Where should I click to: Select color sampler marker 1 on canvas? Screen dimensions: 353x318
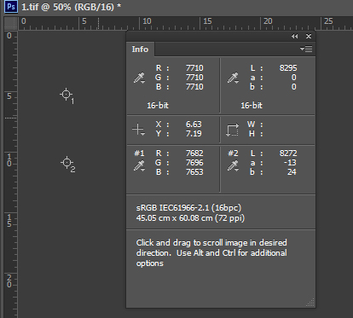(67, 94)
